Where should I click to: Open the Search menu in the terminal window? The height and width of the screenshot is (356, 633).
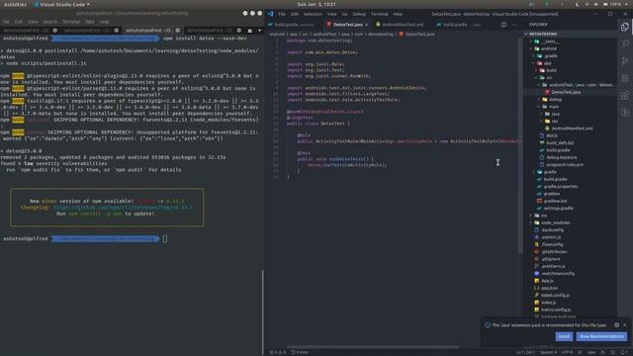point(50,22)
